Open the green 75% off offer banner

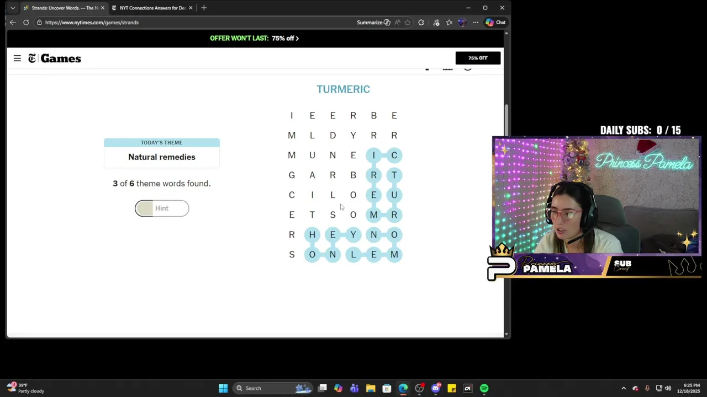click(254, 38)
